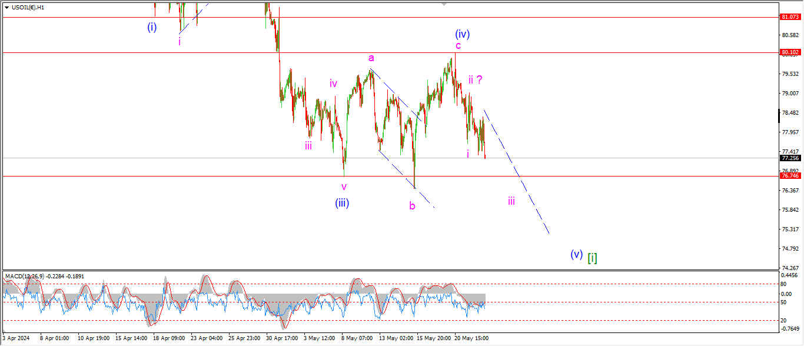Select the red 76.746 price level tag

[789, 176]
